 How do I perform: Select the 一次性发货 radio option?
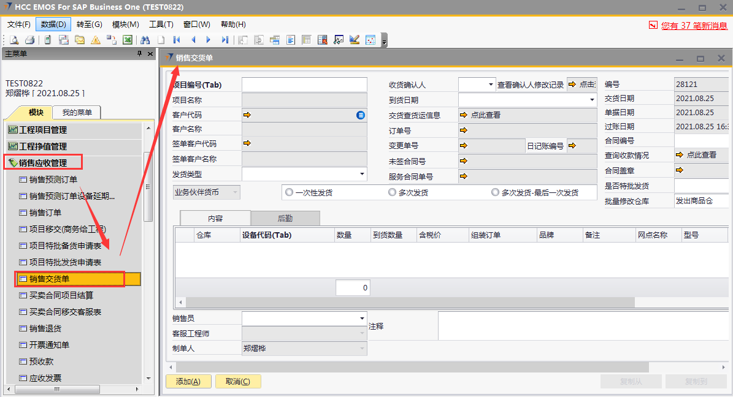(289, 192)
